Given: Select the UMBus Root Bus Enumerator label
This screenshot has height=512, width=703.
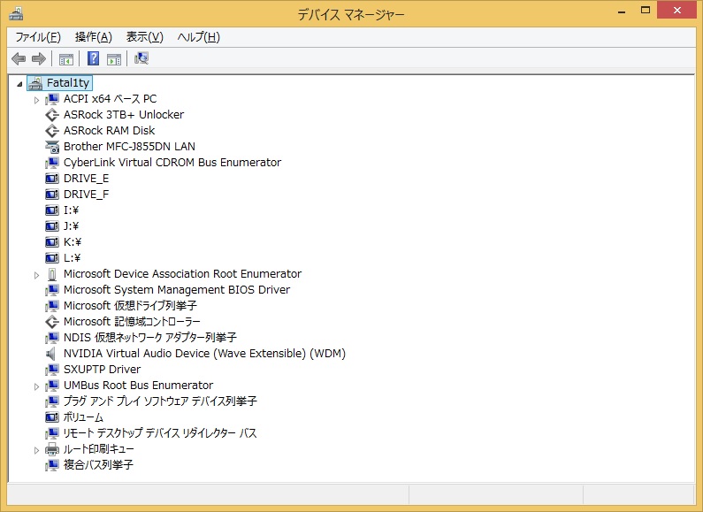Looking at the screenshot, I should [x=138, y=386].
